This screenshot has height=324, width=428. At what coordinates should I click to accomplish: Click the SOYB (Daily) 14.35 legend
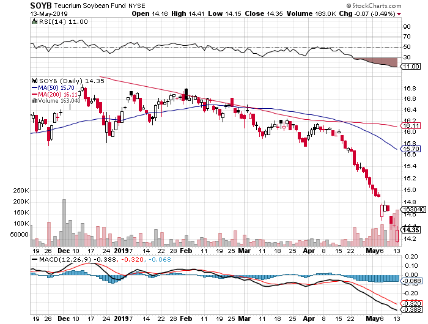72,81
